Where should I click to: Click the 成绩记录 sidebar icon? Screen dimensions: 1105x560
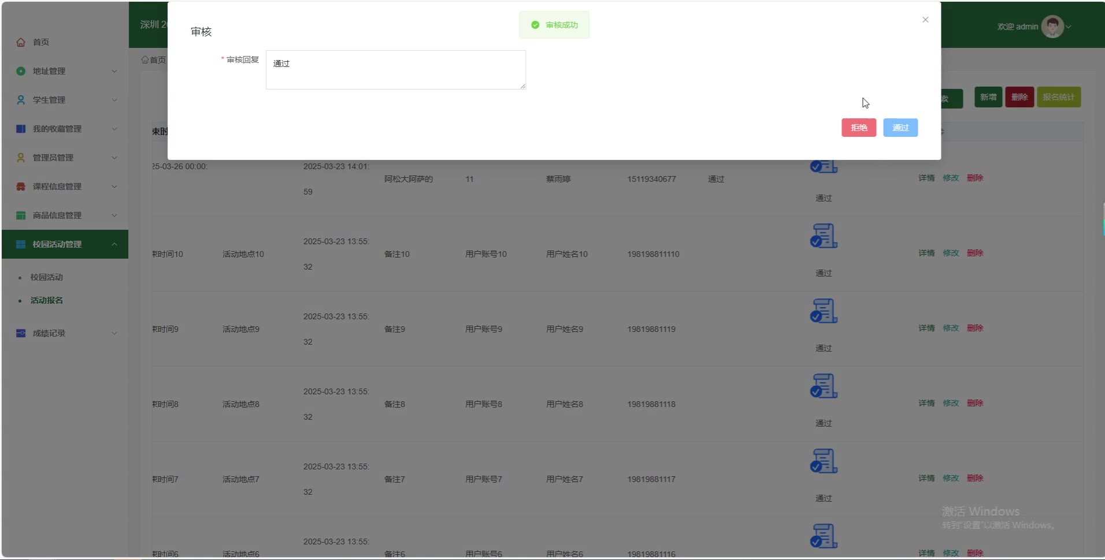tap(21, 333)
